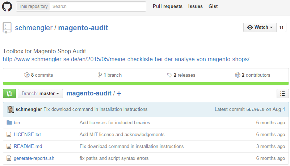The image size is (290, 166).
Task: Click the bin folder icon
Action: (x=9, y=122)
